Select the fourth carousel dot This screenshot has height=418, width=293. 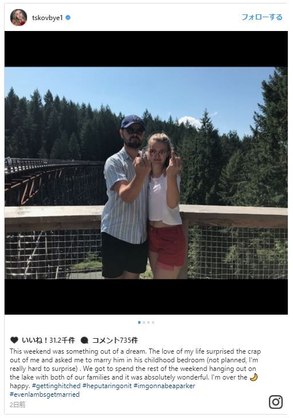point(153,322)
